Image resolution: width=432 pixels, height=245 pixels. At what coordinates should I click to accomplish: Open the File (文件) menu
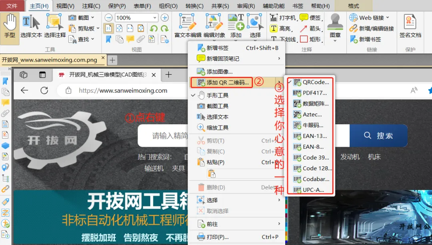click(12, 6)
